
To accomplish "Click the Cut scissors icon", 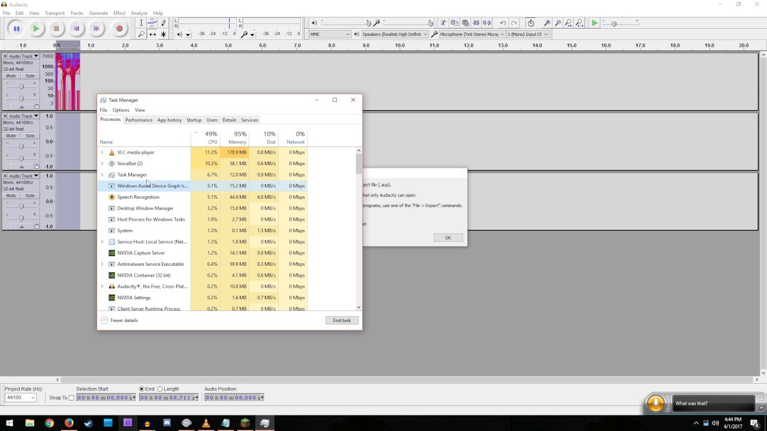I will tap(443, 23).
